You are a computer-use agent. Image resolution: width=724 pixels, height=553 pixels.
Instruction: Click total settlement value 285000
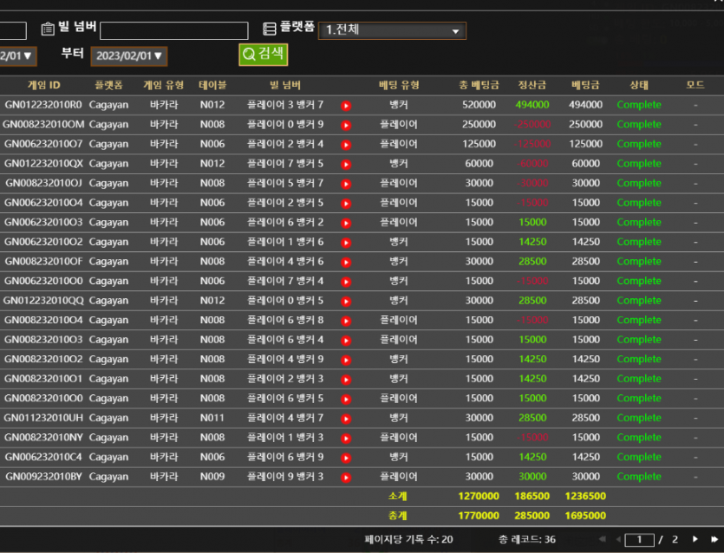tap(532, 516)
